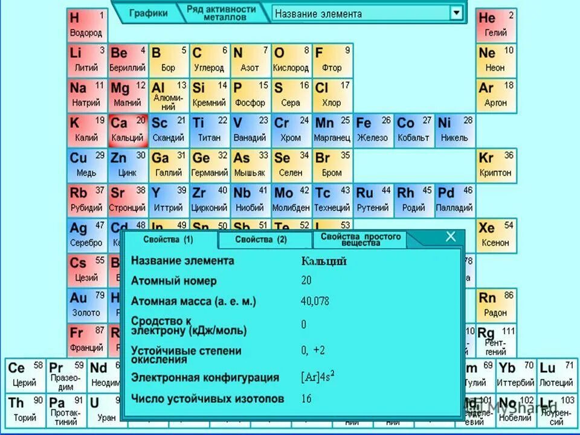Choose the Rb Рубидий element cell
This screenshot has height=435, width=580.
[x=87, y=201]
